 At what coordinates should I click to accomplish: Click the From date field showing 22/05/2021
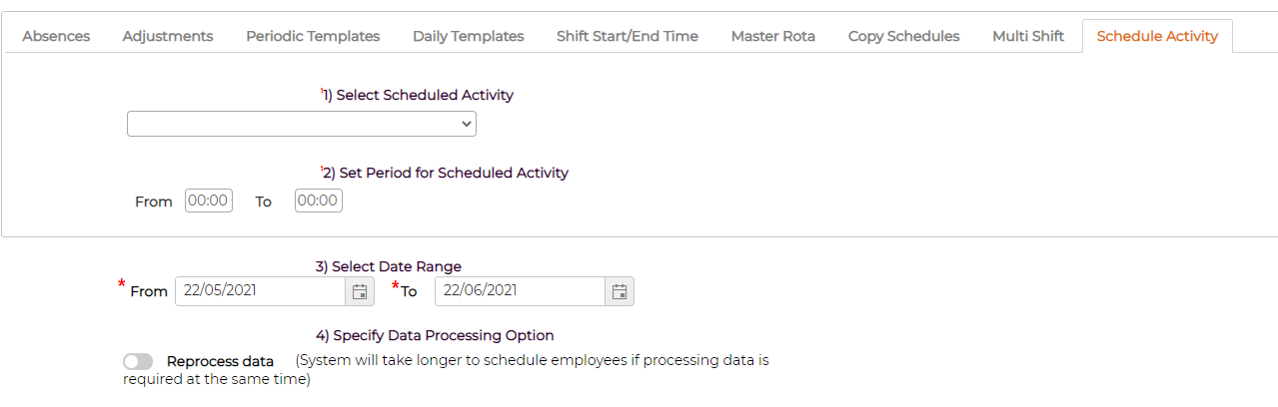(261, 291)
